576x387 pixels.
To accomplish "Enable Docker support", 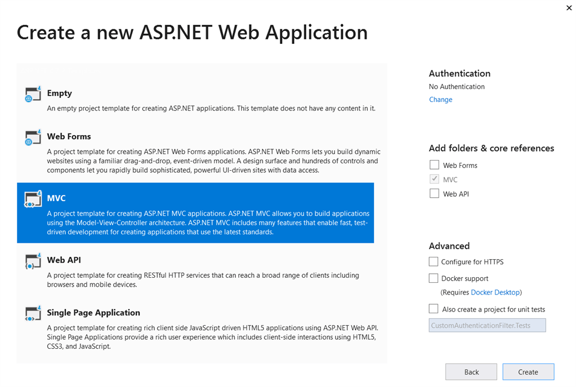I will (434, 278).
